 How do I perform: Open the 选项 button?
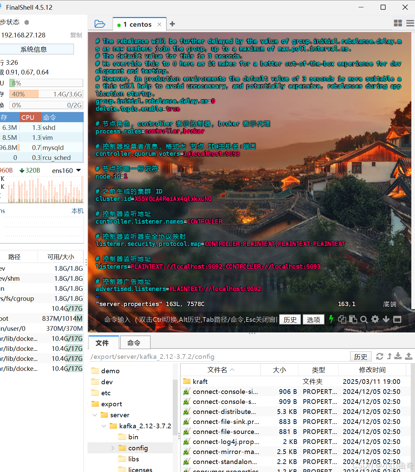click(313, 319)
